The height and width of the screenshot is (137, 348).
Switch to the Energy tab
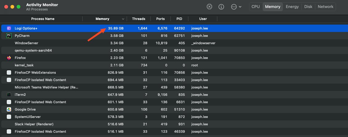click(x=292, y=7)
